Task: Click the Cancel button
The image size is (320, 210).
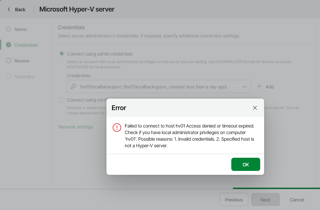Action: click(x=296, y=199)
